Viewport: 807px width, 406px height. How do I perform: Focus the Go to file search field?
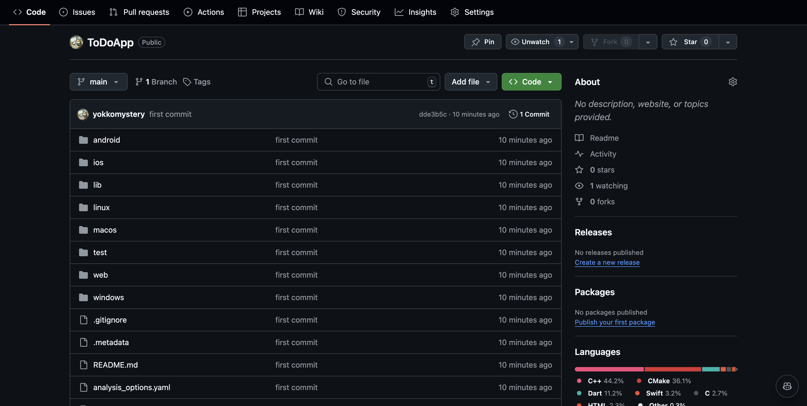[378, 82]
